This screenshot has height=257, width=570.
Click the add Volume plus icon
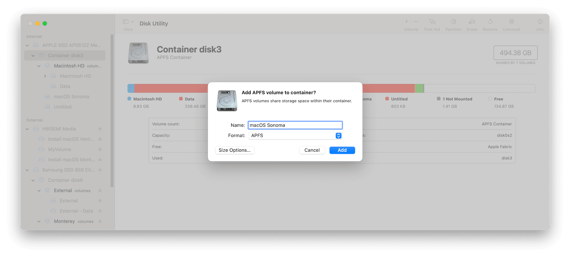click(406, 21)
